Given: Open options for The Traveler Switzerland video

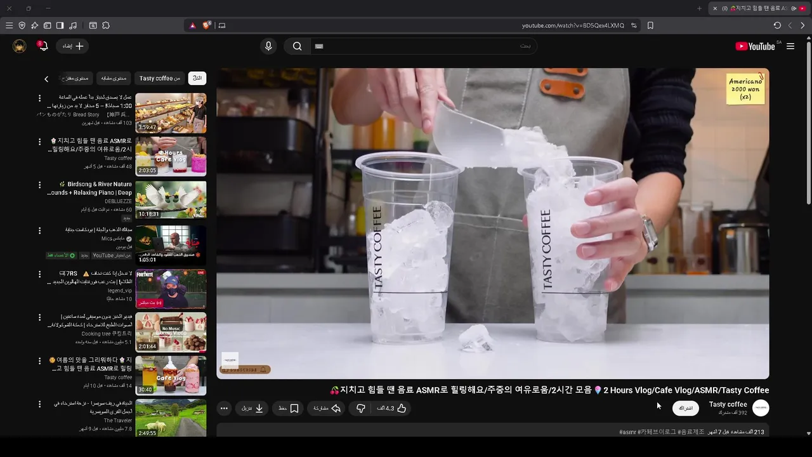Looking at the screenshot, I should (39, 404).
